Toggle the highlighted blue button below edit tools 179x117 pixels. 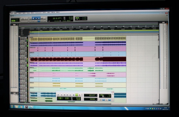(39, 21)
